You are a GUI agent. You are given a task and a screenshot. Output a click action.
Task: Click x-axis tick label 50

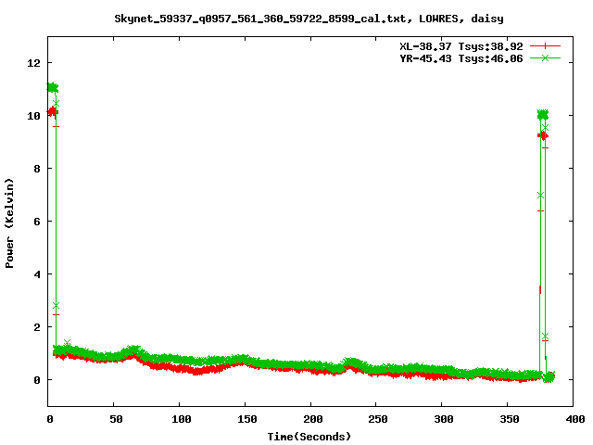[x=116, y=419]
